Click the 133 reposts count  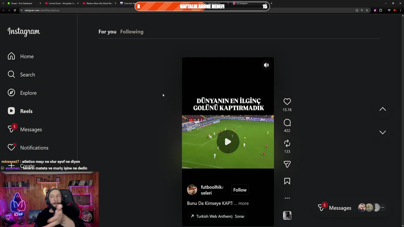pyautogui.click(x=287, y=151)
